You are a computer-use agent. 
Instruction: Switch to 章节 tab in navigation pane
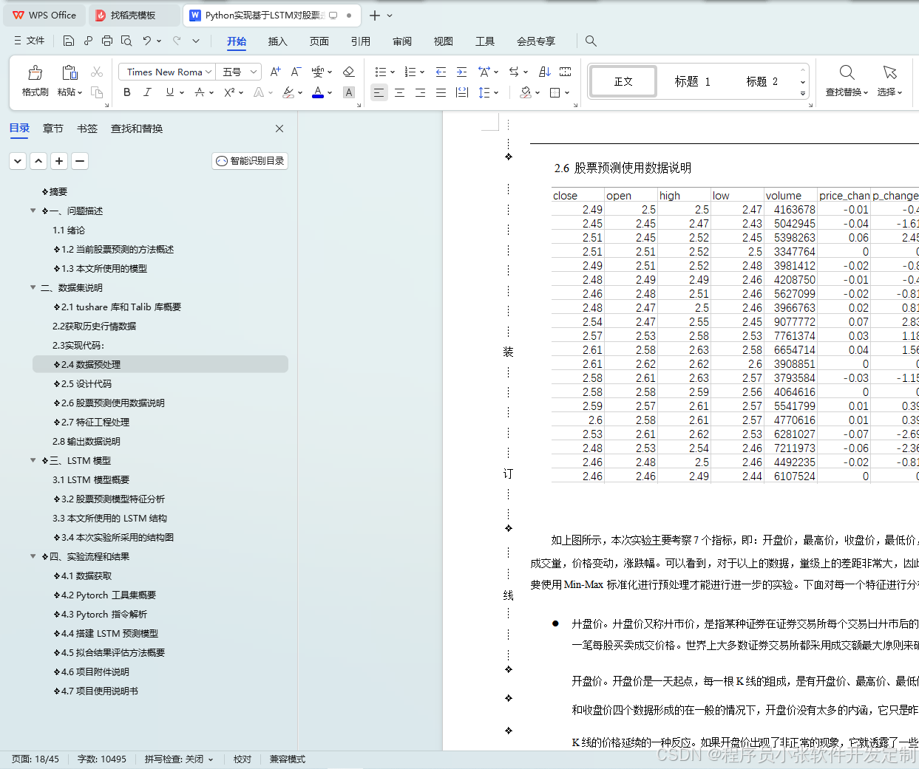click(53, 129)
